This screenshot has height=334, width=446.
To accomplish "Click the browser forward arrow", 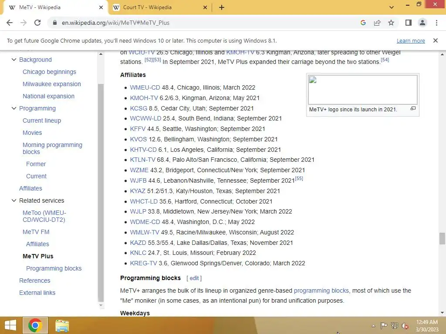I will click(24, 23).
